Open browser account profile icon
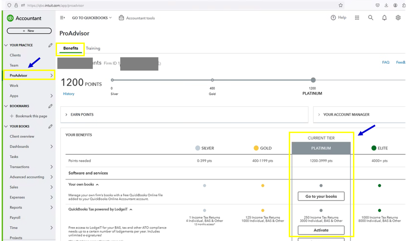The image size is (408, 241). pos(395,5)
